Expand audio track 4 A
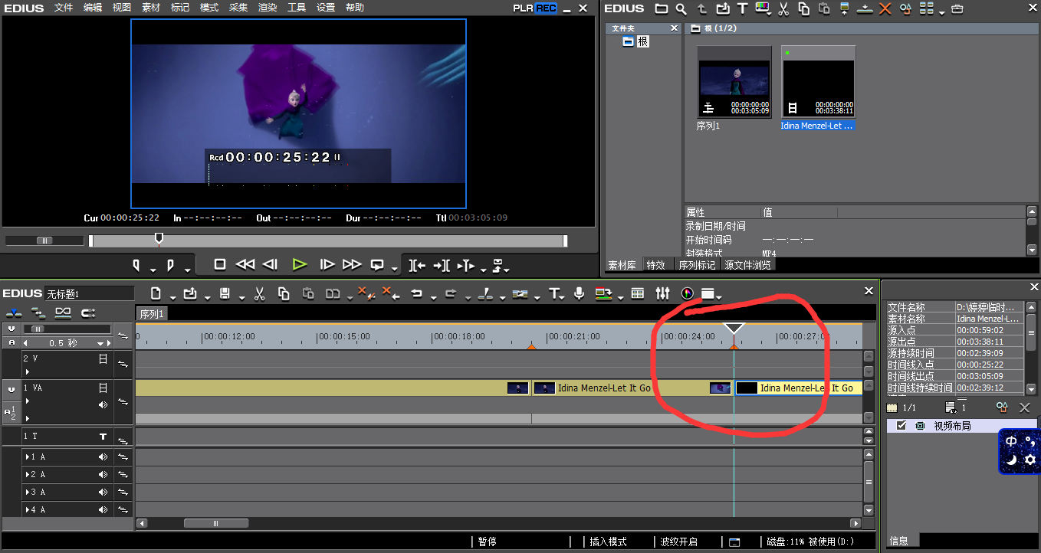 click(x=27, y=509)
